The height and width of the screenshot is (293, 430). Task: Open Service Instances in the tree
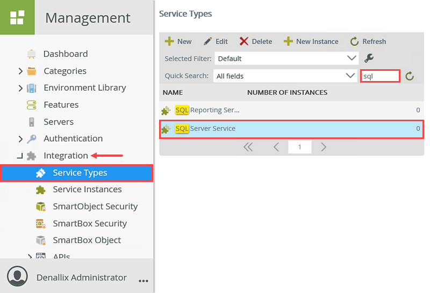coord(87,189)
